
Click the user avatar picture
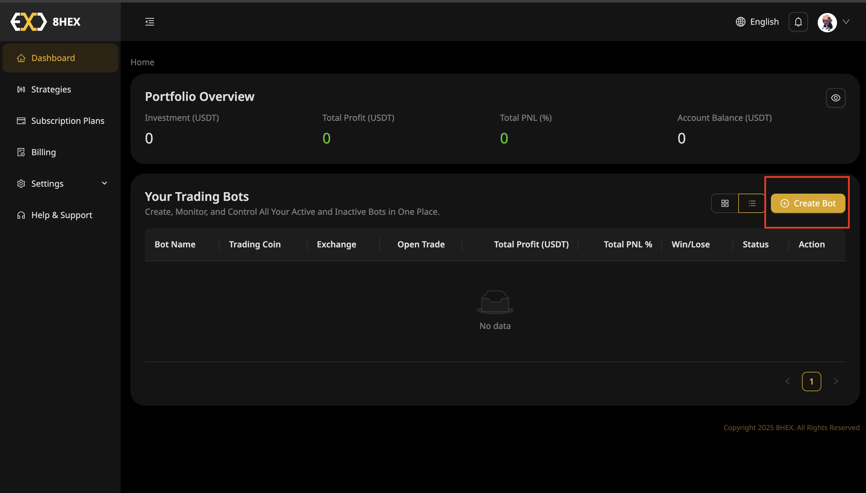(827, 22)
